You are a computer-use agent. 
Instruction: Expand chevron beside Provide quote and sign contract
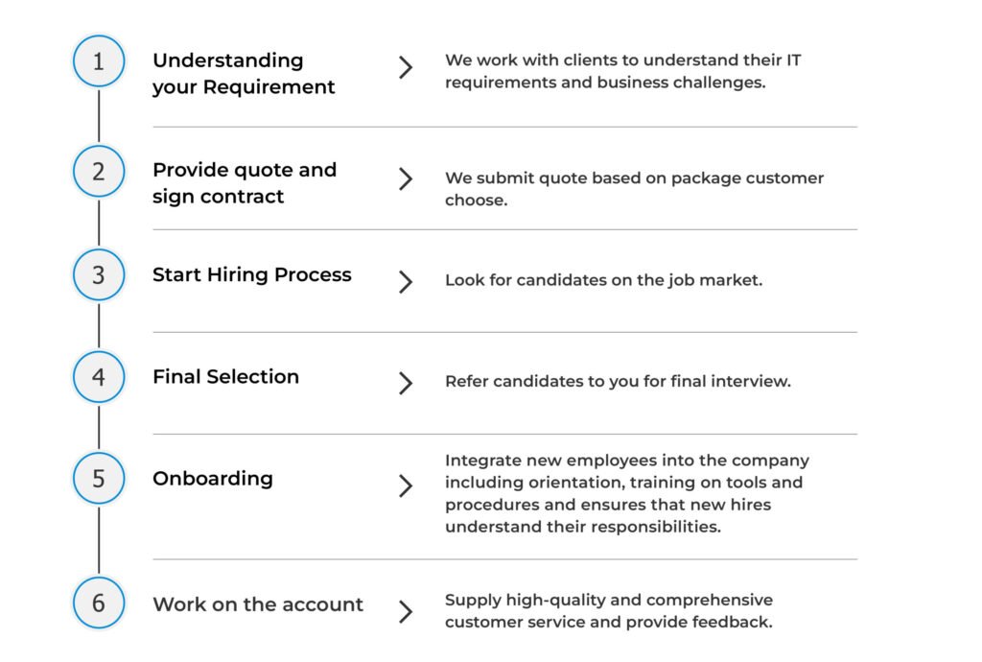click(407, 179)
